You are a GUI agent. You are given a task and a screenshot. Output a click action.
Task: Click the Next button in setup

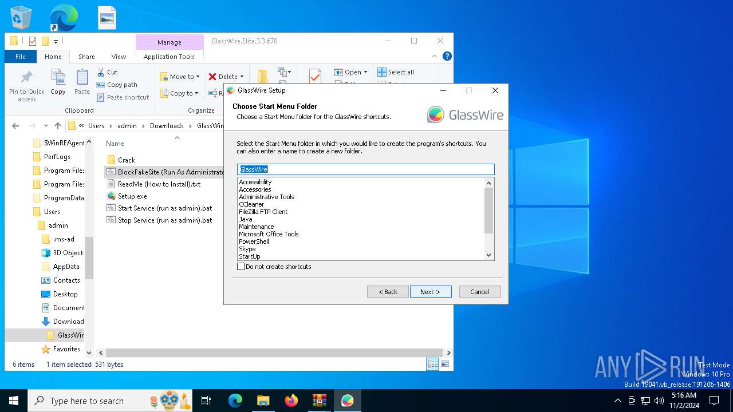point(431,292)
